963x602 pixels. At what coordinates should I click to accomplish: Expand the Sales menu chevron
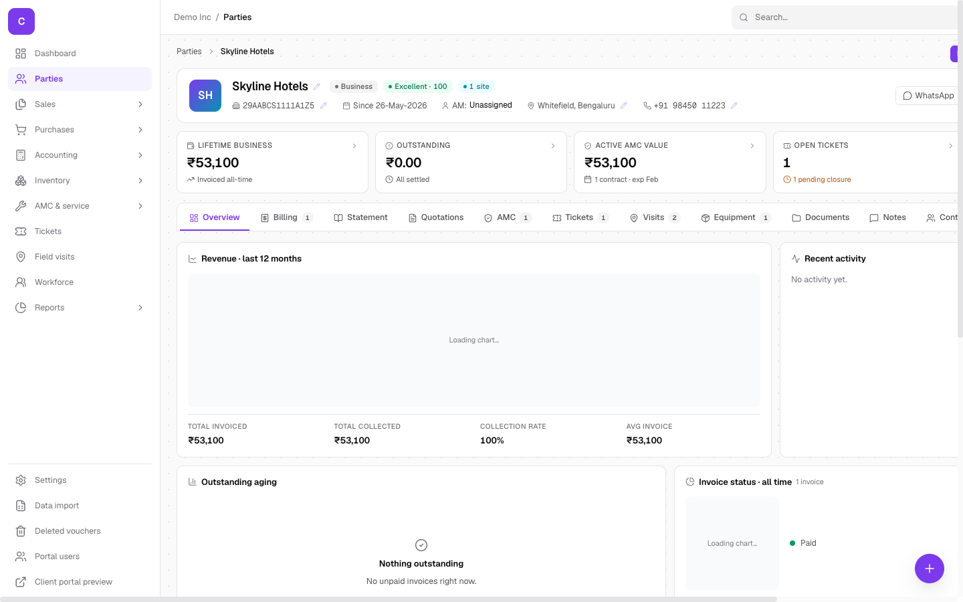(x=140, y=104)
